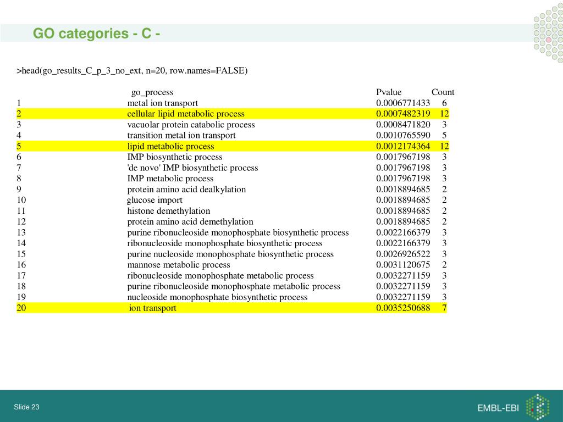Click the 'Slide 23' footer label
The height and width of the screenshot is (422, 563).
point(26,407)
